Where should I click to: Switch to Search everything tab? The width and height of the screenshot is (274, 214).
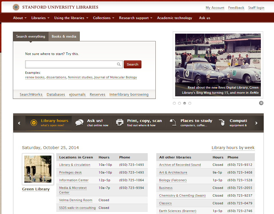tap(31, 36)
